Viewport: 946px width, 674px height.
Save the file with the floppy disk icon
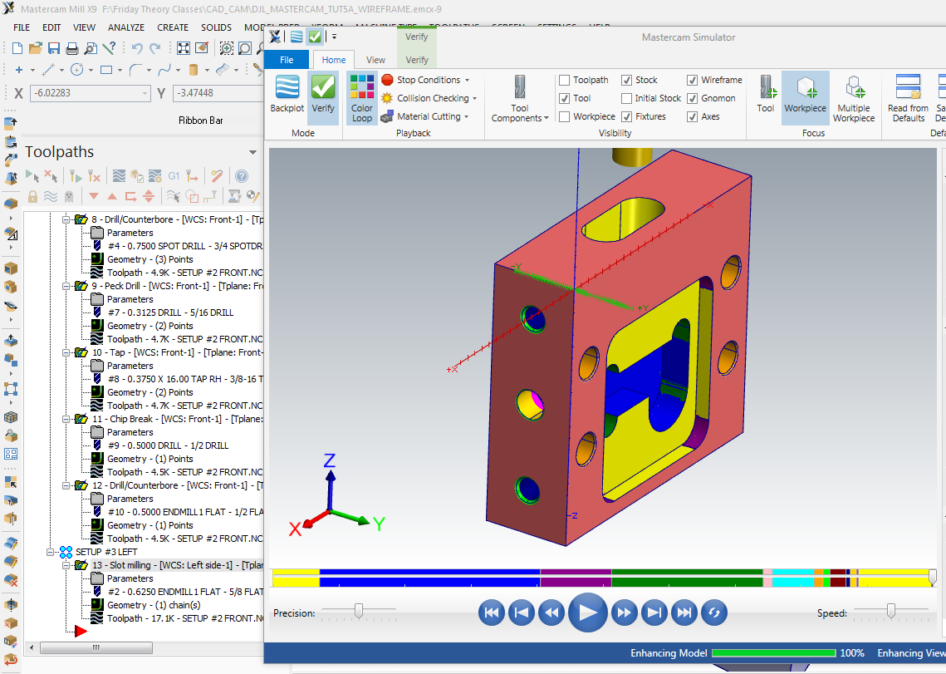(x=54, y=48)
